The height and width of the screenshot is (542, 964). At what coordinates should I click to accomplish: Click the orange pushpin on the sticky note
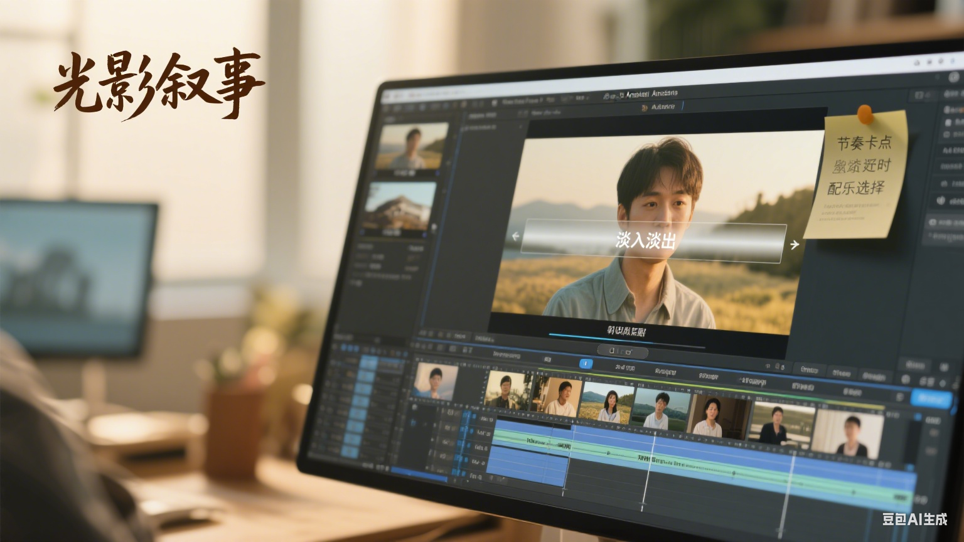click(x=865, y=114)
